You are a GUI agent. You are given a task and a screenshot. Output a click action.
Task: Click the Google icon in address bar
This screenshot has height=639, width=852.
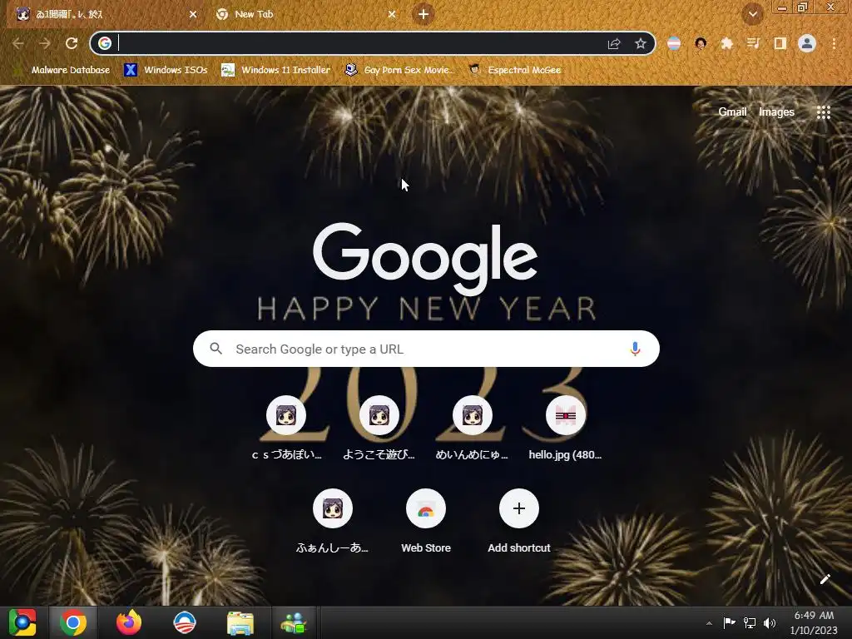(105, 43)
